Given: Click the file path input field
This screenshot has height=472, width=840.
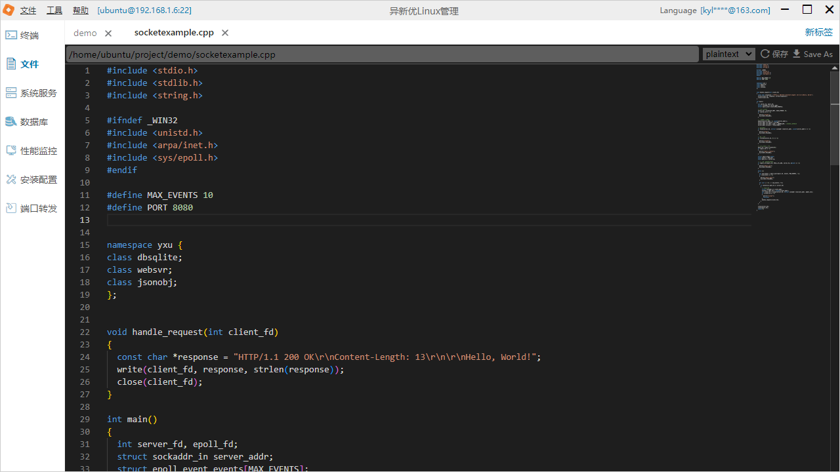Looking at the screenshot, I should tap(382, 54).
